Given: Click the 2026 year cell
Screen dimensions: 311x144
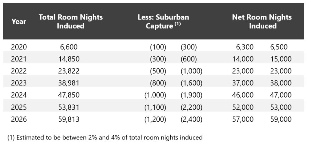Looking at the screenshot, I should tap(19, 119).
